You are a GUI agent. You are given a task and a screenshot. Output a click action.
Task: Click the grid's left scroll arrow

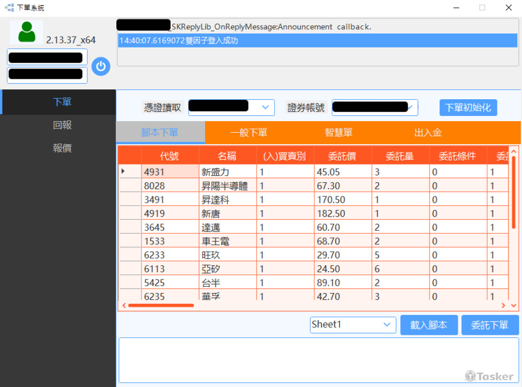tap(124, 306)
